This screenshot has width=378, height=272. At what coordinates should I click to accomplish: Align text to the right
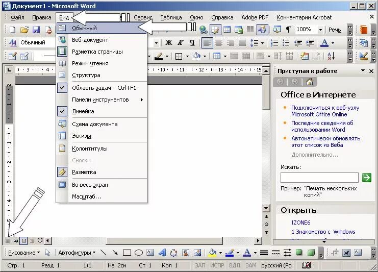[231, 43]
